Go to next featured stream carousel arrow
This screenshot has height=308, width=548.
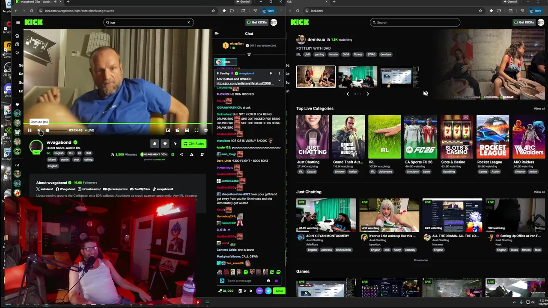click(x=367, y=94)
